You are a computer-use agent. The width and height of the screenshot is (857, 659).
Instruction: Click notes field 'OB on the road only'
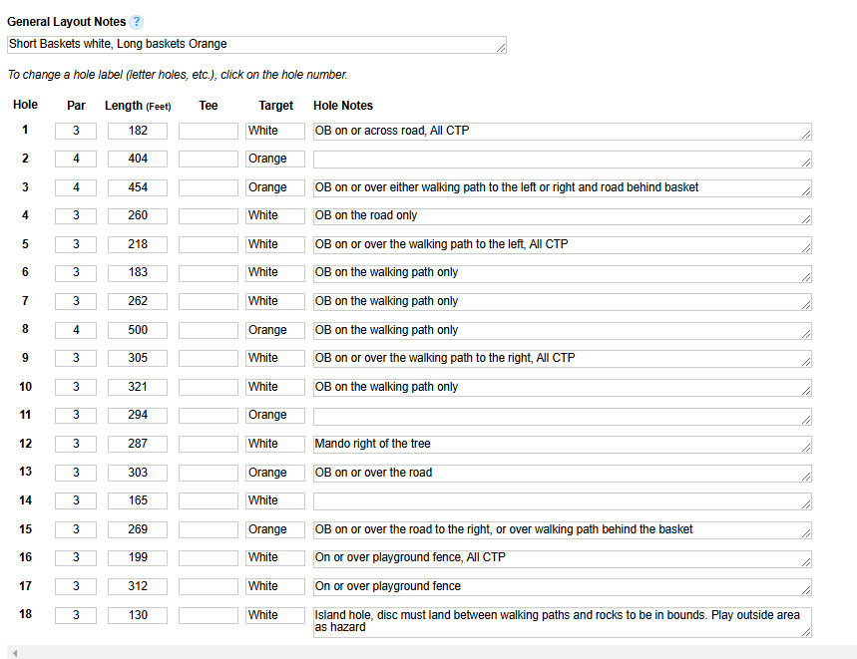tap(563, 216)
